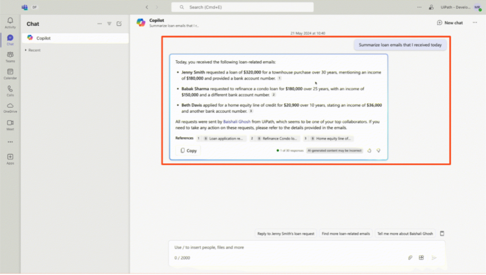This screenshot has width=486, height=275.
Task: Select the Copilot chat in the list
Action: pos(75,38)
